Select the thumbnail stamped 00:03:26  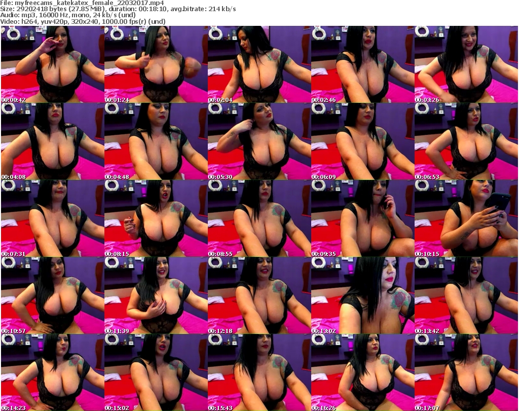(x=466, y=64)
